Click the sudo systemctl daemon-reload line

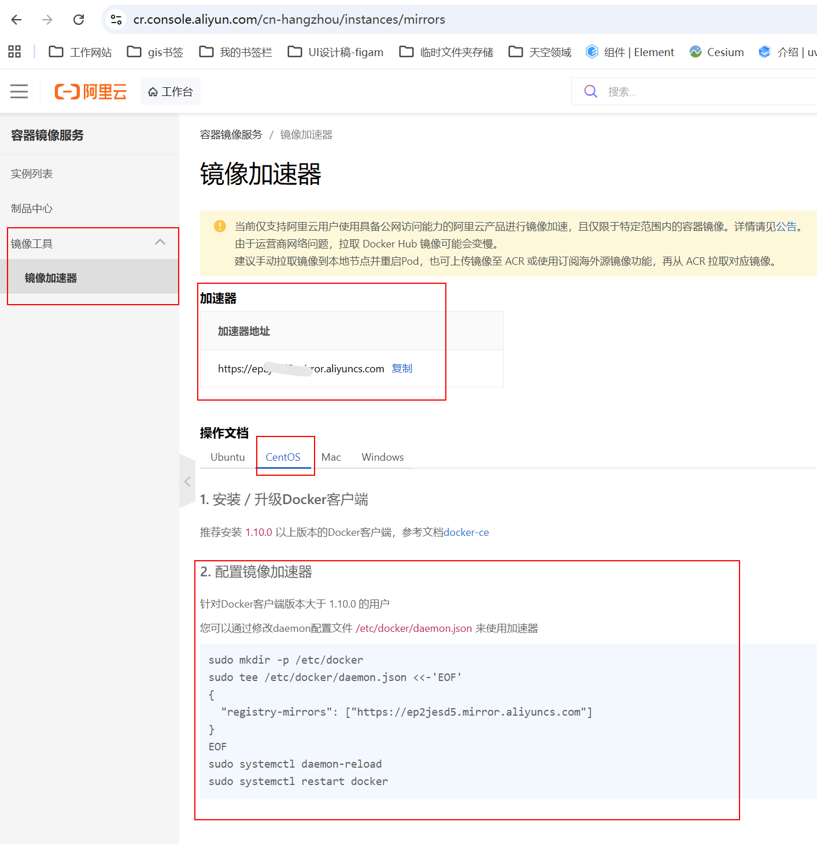[x=295, y=764]
